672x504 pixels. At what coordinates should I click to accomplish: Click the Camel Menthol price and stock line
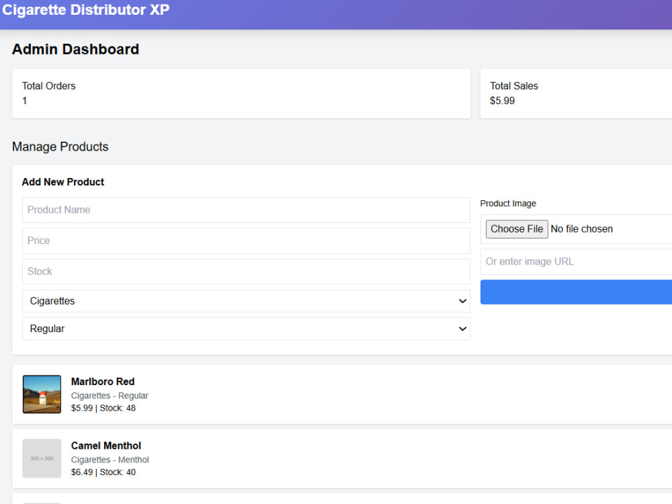(x=103, y=472)
